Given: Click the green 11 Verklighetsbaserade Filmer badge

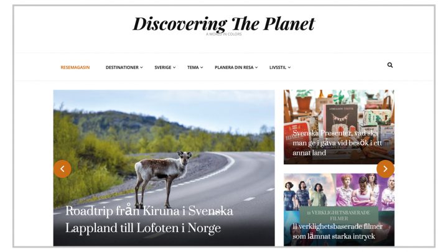Looking at the screenshot, I should [339, 215].
